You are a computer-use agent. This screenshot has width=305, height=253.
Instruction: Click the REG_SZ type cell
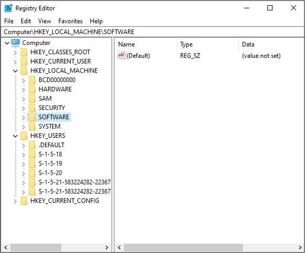tap(190, 56)
